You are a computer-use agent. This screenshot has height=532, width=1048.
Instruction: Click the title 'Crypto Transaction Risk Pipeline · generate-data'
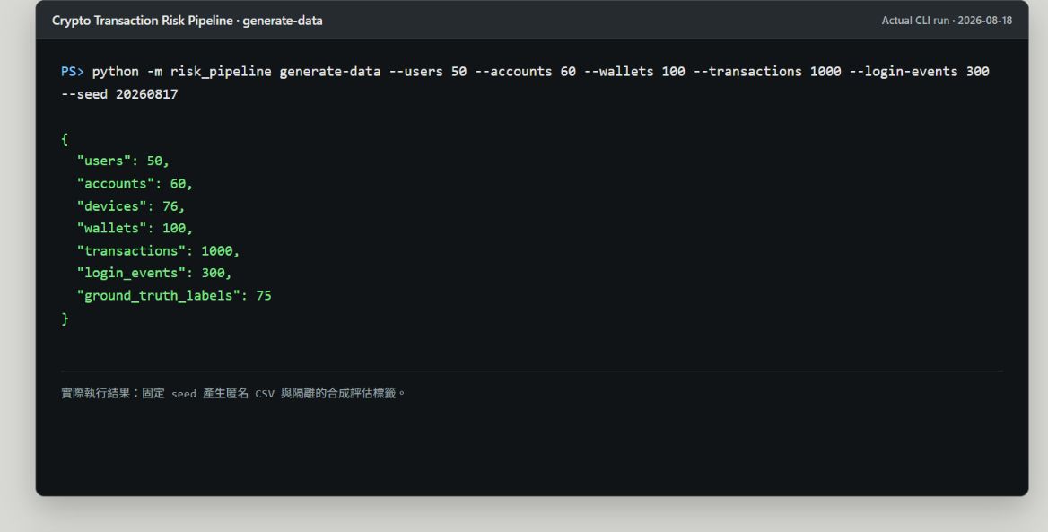188,21
